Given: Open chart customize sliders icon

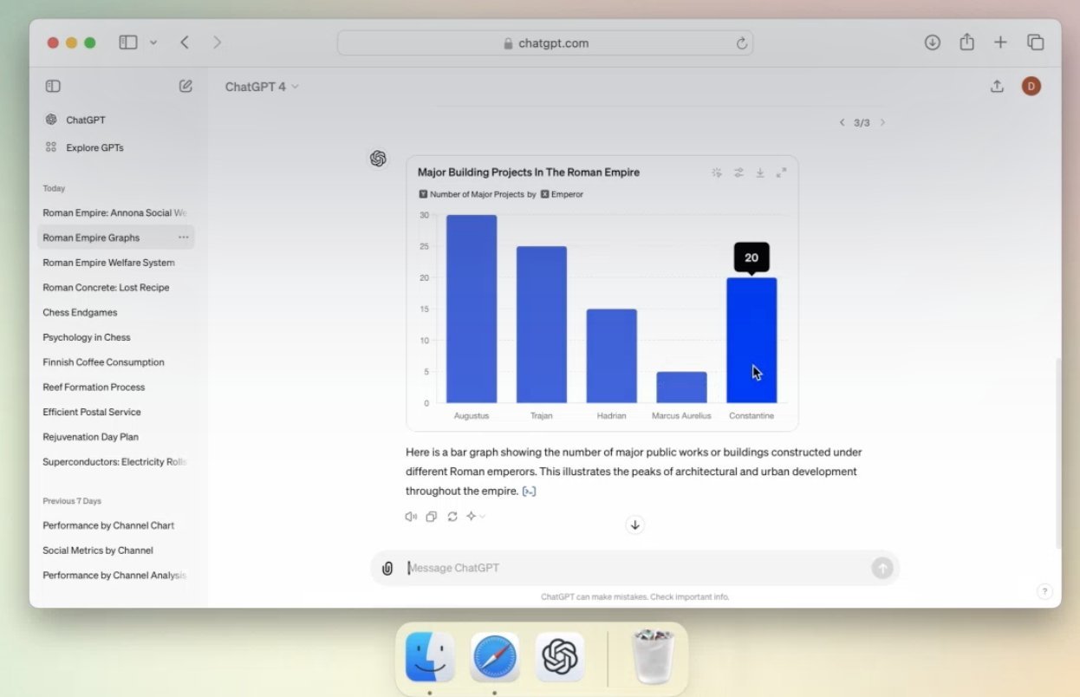Looking at the screenshot, I should tap(738, 173).
